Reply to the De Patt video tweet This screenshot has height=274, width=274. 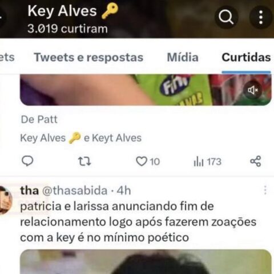click(x=27, y=162)
